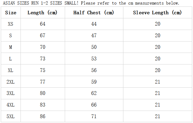Click the Size column header
The height and width of the screenshot is (123, 193).
[x=11, y=13]
